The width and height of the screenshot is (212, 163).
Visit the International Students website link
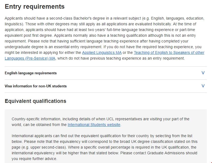[94, 125]
